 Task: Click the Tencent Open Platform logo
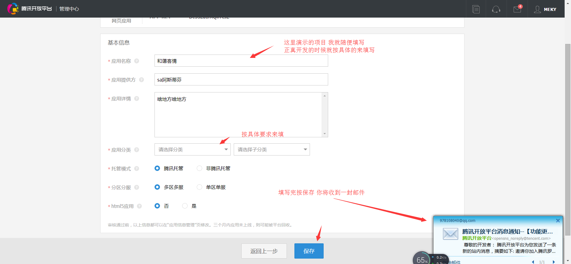pyautogui.click(x=29, y=9)
